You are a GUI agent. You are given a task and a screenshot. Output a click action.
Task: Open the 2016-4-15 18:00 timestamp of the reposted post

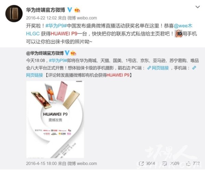[x=41, y=163]
